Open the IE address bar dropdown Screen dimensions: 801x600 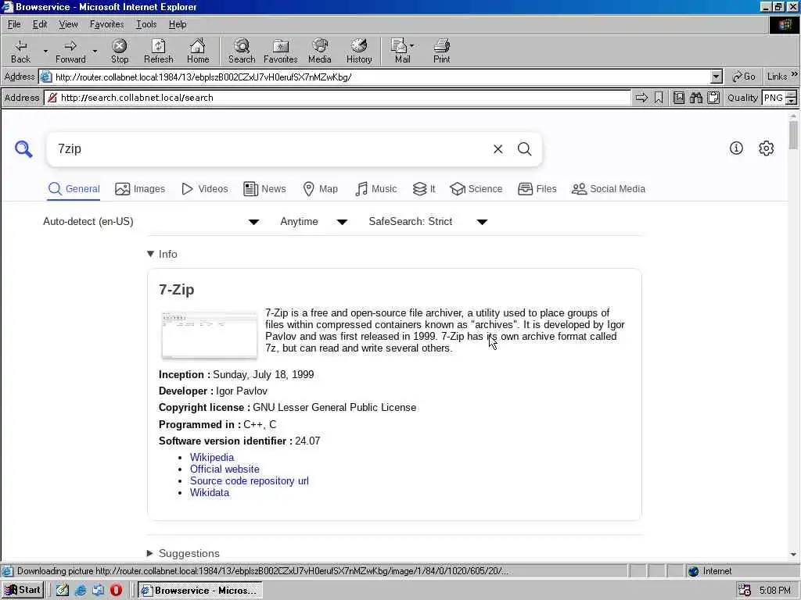(x=717, y=77)
